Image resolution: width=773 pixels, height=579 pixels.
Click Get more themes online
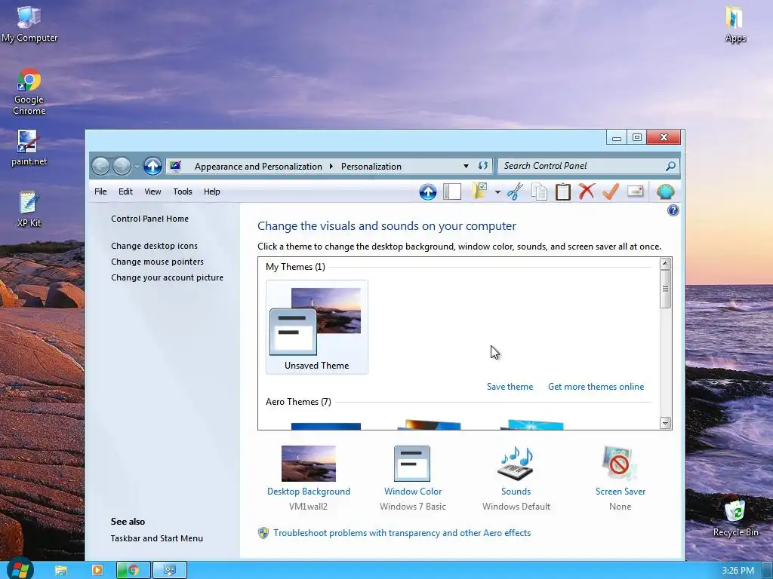pos(596,387)
